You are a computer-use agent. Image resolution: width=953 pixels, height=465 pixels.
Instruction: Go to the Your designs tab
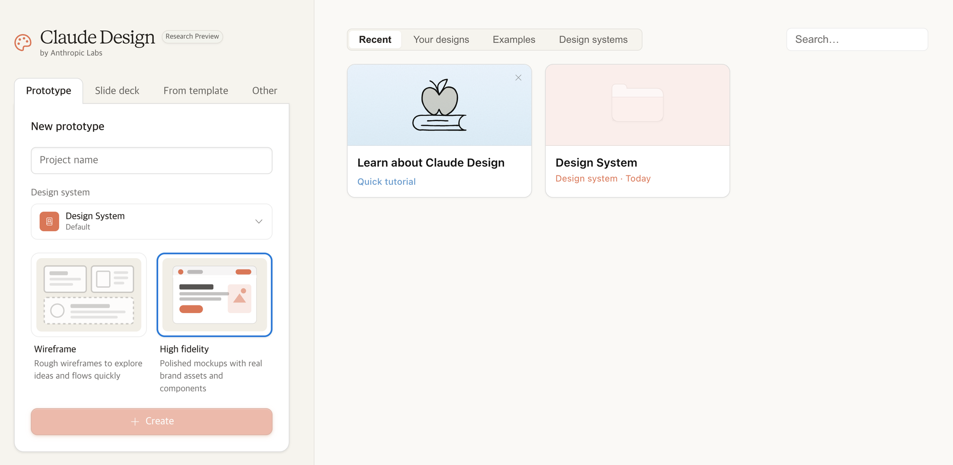click(441, 40)
